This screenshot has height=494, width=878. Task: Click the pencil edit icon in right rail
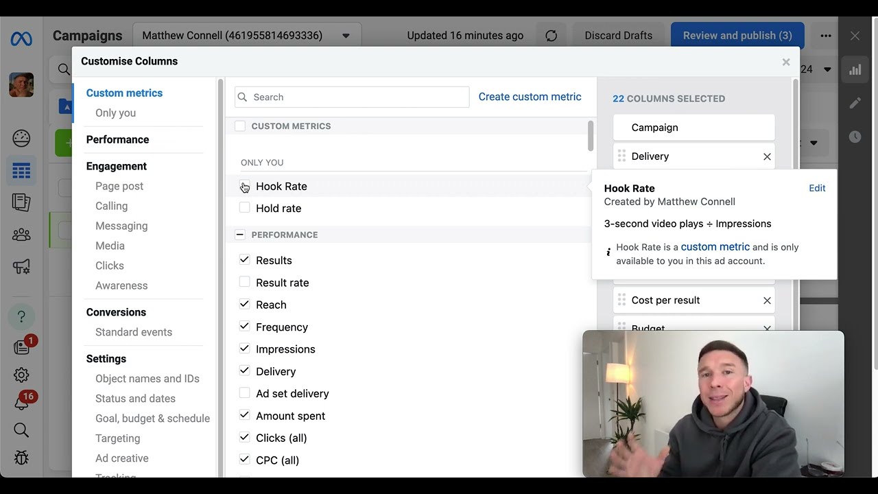(855, 103)
